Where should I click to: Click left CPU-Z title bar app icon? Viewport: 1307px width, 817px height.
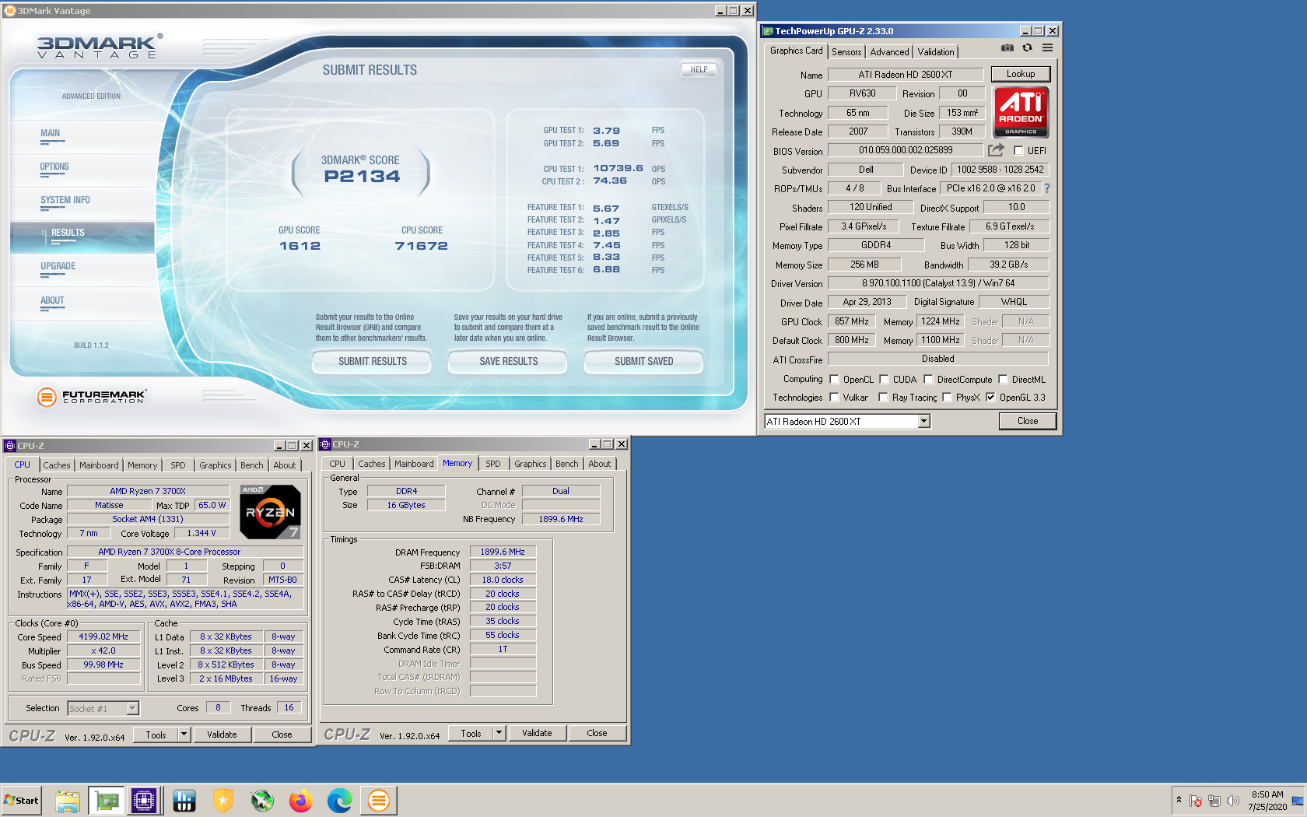[x=10, y=446]
